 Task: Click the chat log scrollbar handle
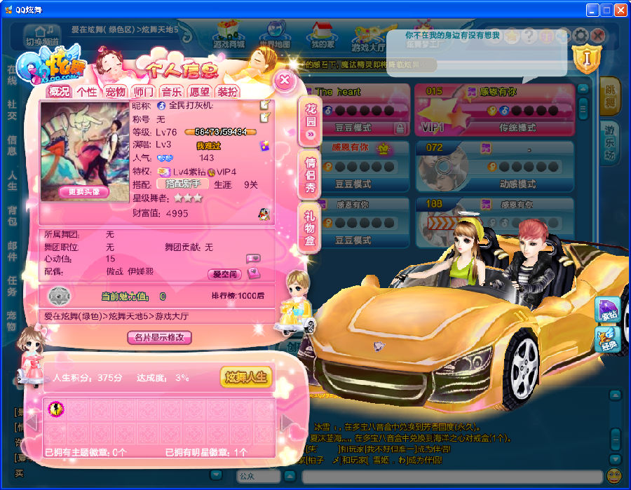[x=616, y=440]
